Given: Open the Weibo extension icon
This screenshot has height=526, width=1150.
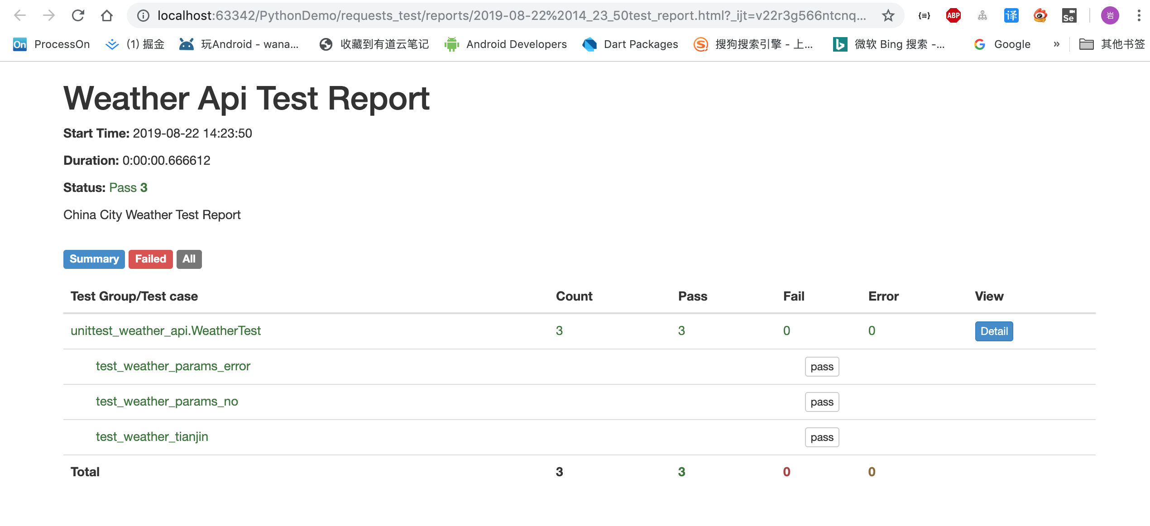Looking at the screenshot, I should tap(1040, 15).
